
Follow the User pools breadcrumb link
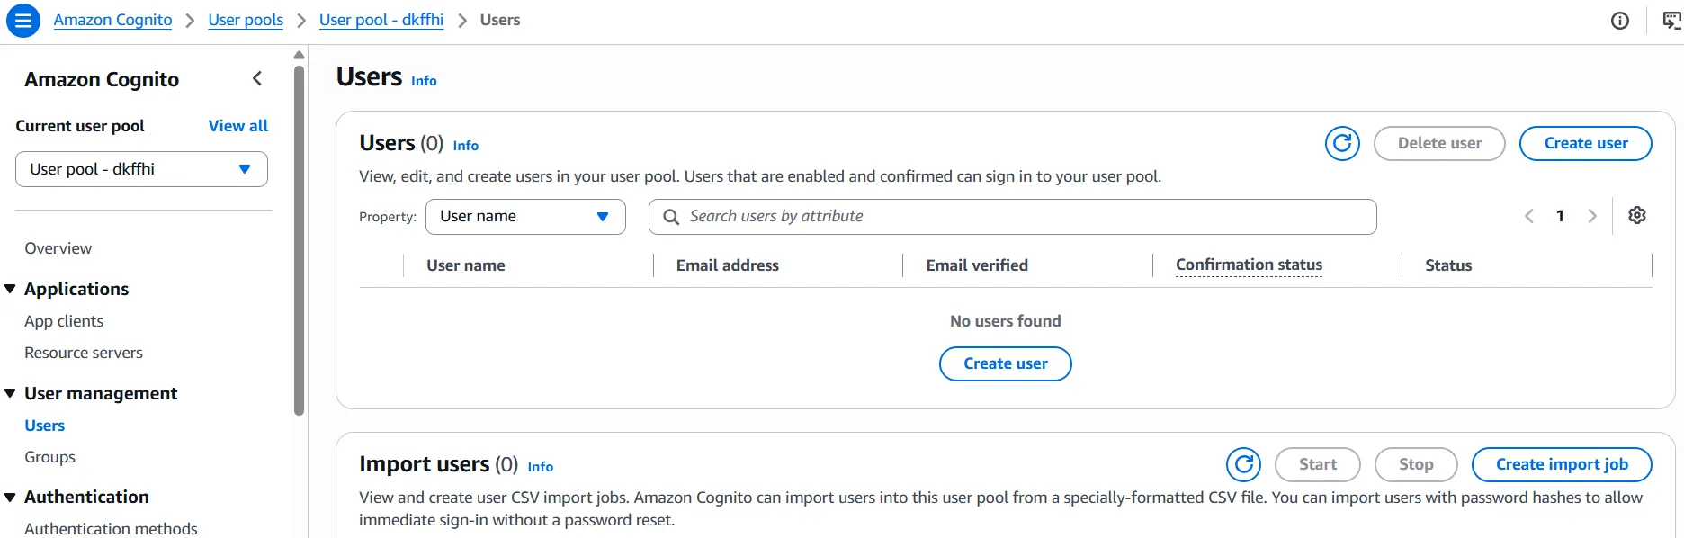click(246, 20)
